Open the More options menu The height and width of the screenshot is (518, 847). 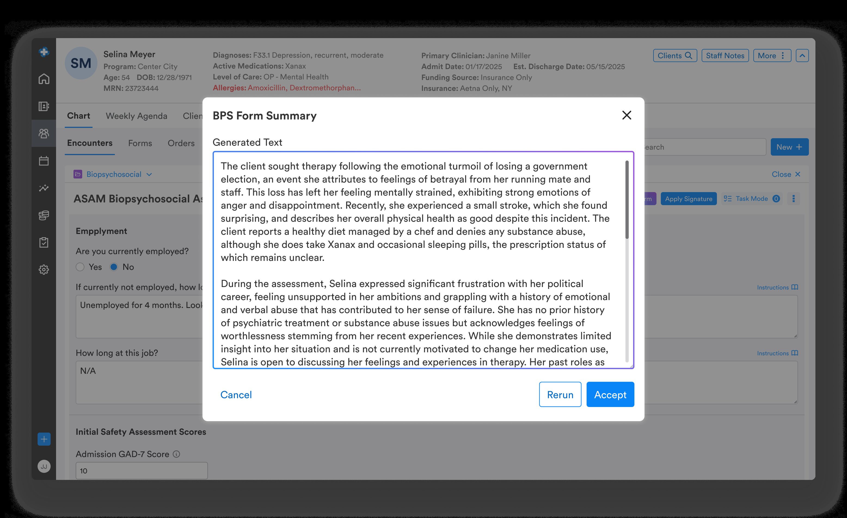click(x=772, y=56)
